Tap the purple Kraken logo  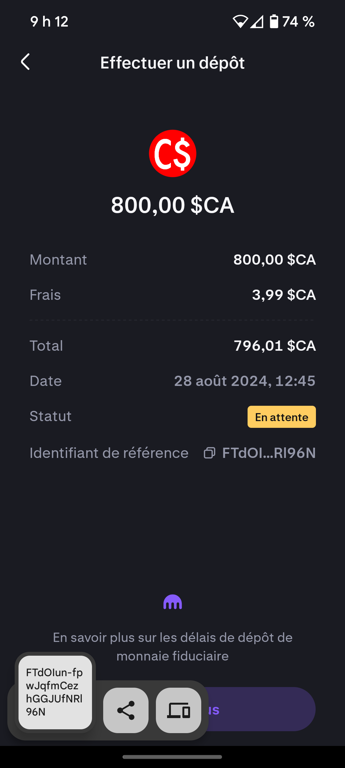pos(172,602)
